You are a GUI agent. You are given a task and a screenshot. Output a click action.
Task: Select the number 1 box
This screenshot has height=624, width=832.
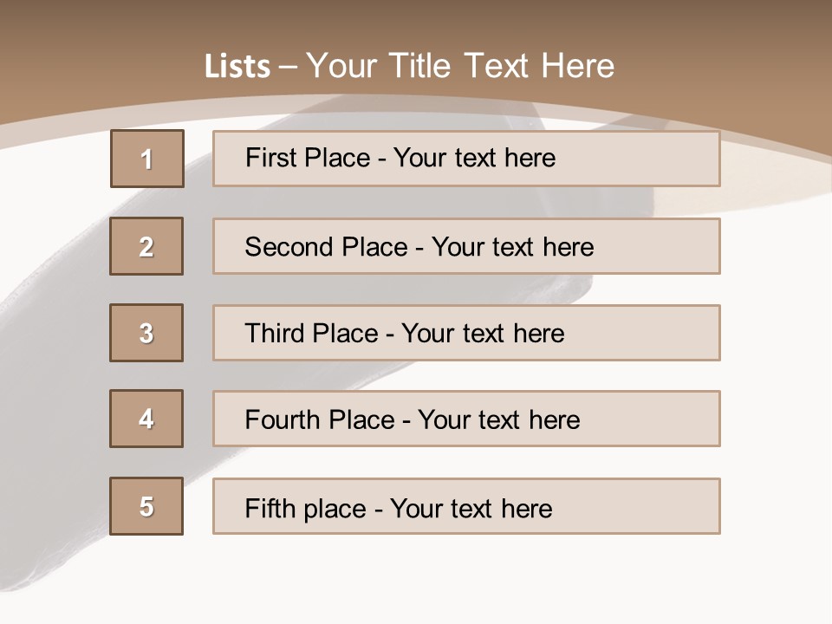coord(147,159)
